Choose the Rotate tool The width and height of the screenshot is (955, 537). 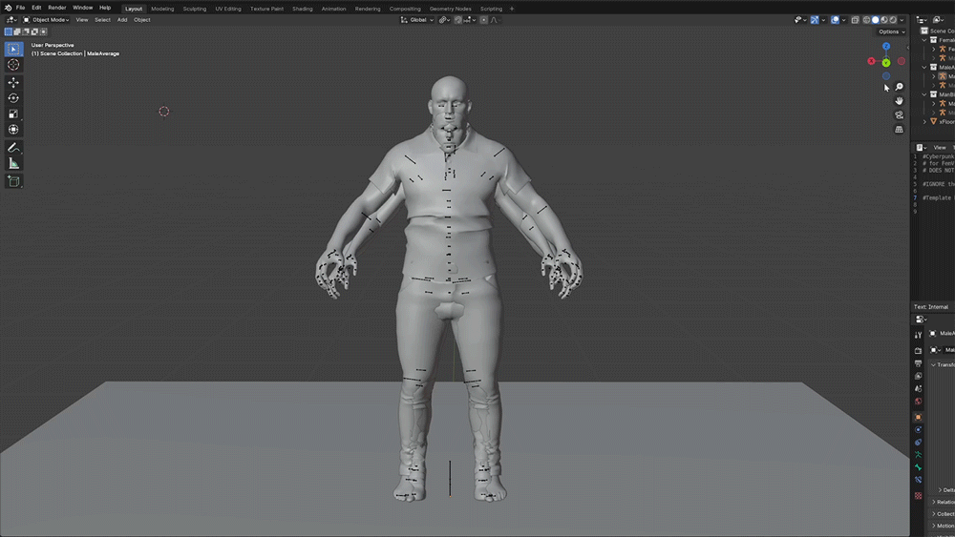click(x=13, y=98)
